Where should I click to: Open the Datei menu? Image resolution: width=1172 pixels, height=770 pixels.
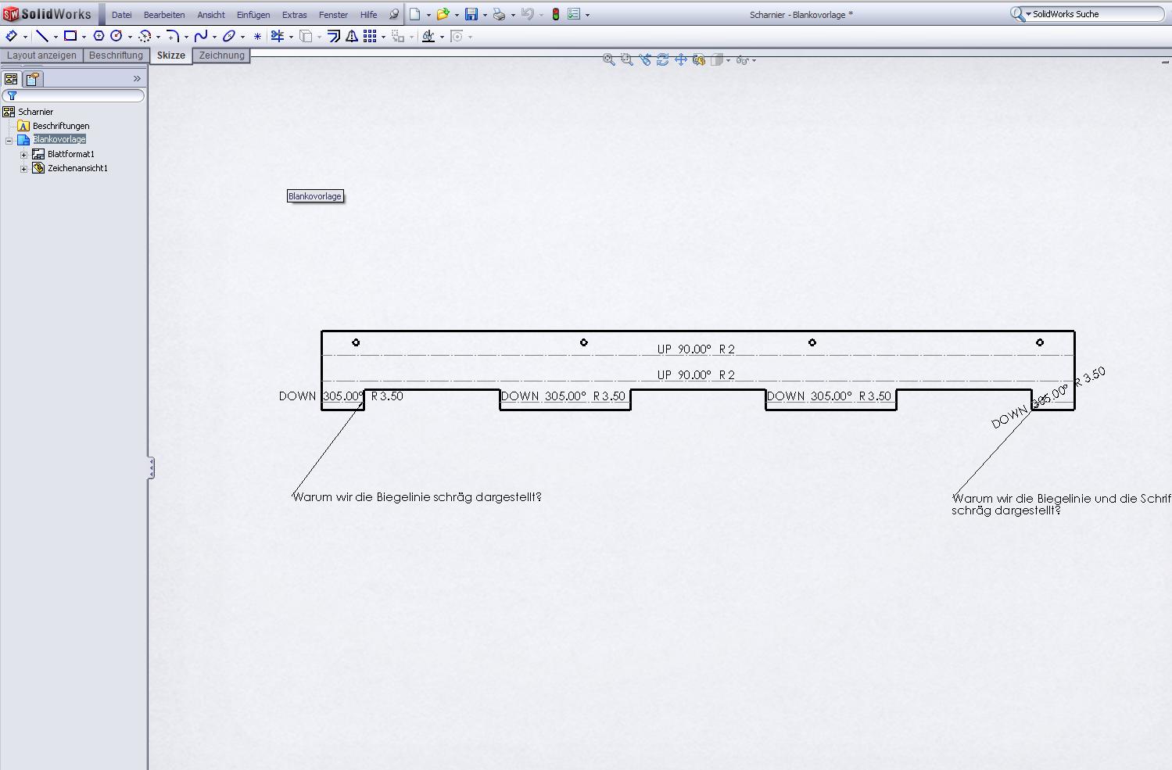tap(122, 15)
